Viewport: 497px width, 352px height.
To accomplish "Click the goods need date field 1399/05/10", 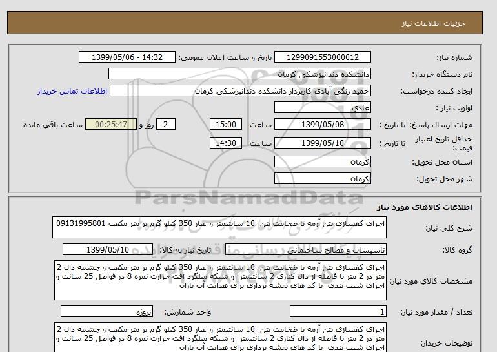I will point(108,249).
